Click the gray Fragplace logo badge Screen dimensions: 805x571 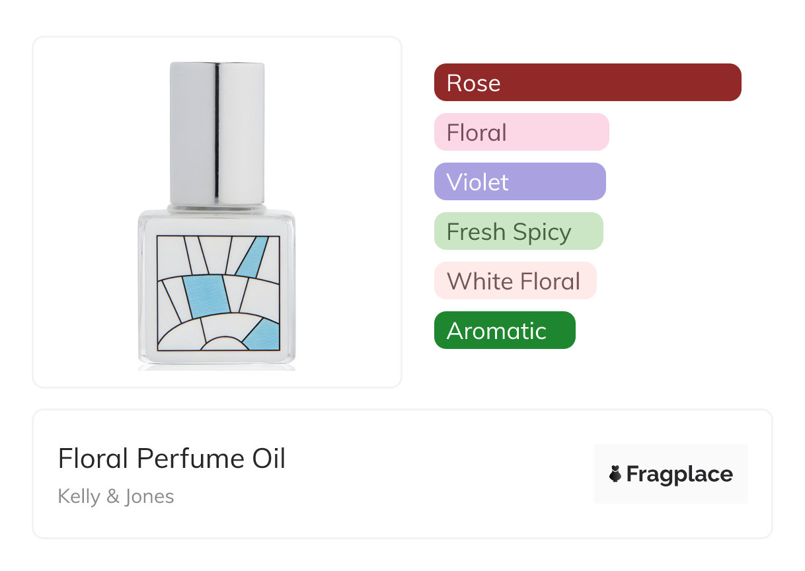click(x=670, y=456)
